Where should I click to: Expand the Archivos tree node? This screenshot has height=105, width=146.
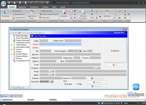(12, 49)
